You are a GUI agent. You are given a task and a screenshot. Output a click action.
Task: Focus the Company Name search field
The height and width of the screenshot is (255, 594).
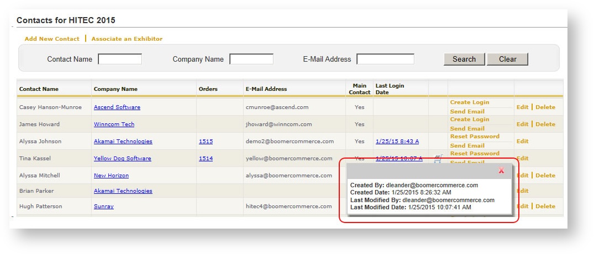point(251,59)
